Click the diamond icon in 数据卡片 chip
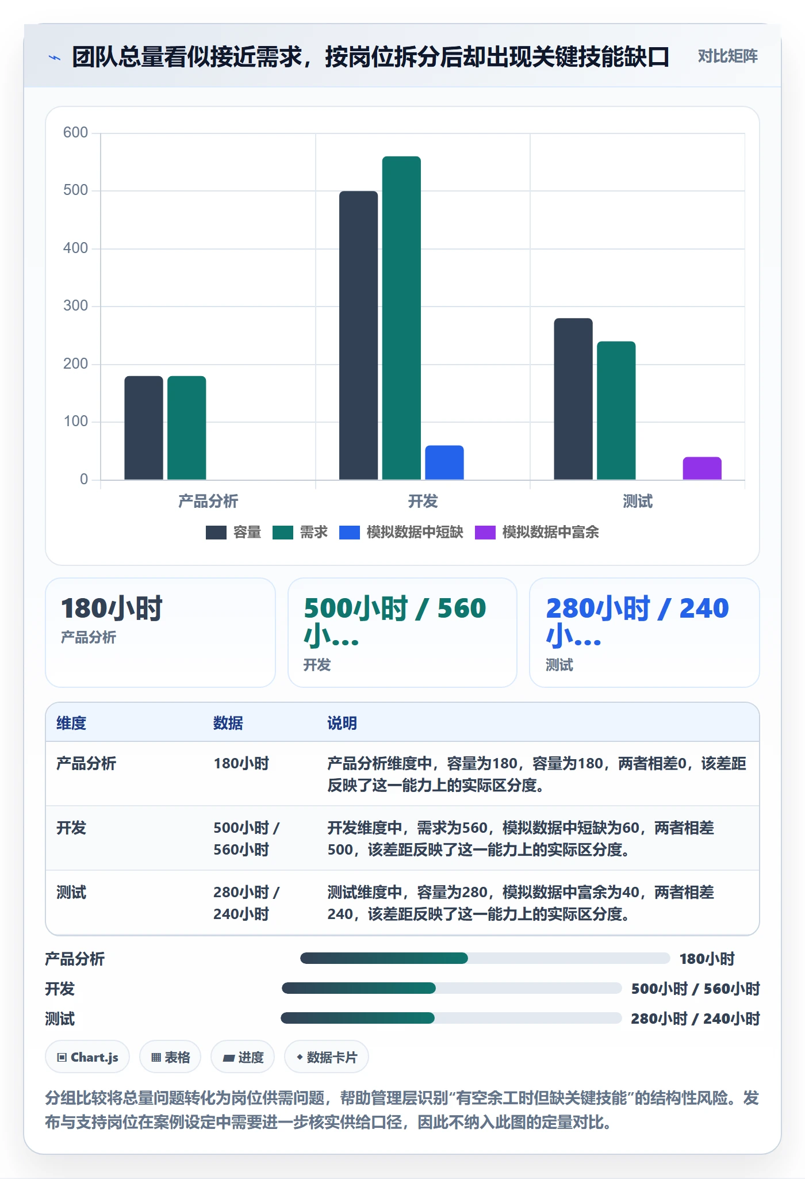This screenshot has width=805, height=1179. [300, 1057]
